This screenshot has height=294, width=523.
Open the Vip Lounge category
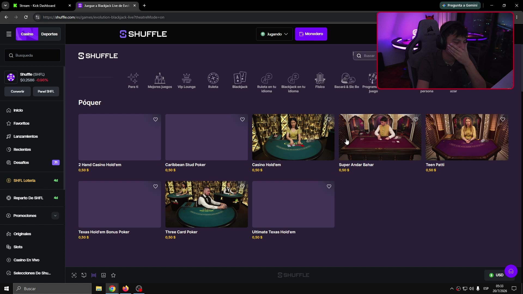coord(187,81)
